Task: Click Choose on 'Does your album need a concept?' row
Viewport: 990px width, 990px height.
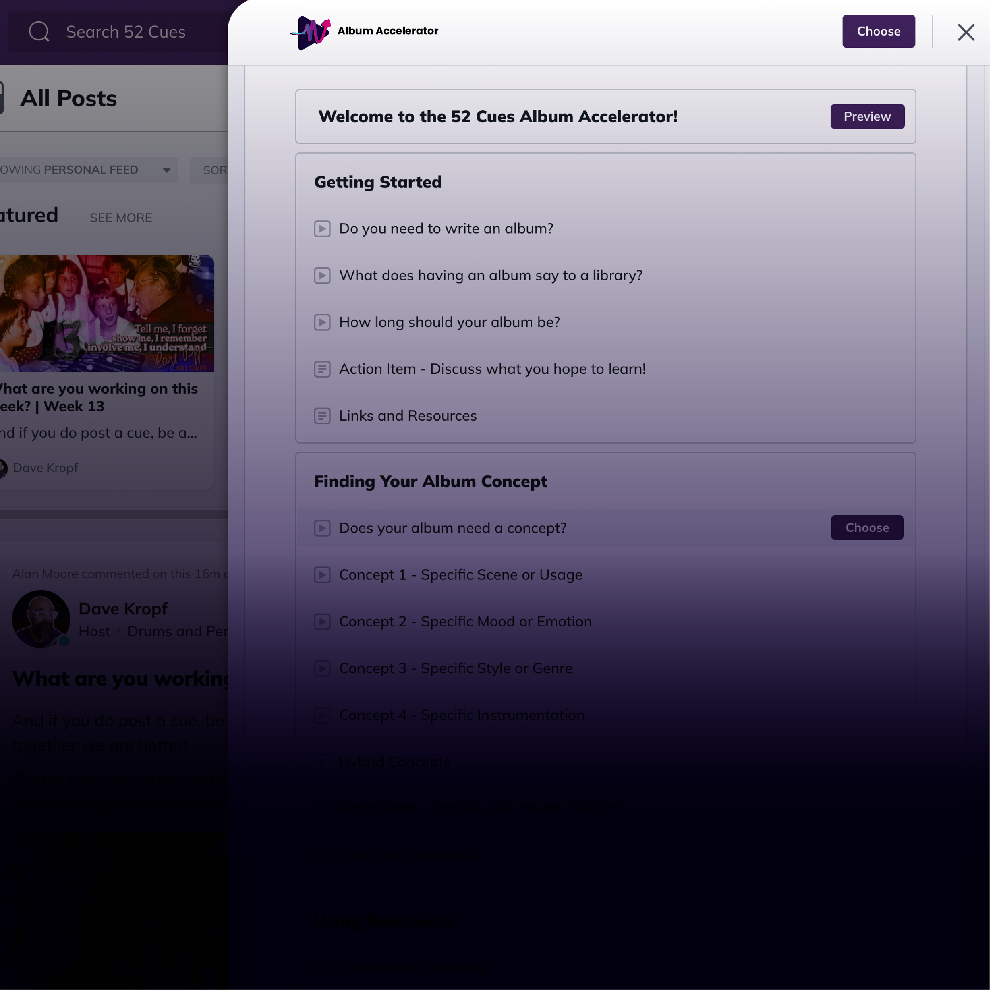Action: click(x=867, y=528)
